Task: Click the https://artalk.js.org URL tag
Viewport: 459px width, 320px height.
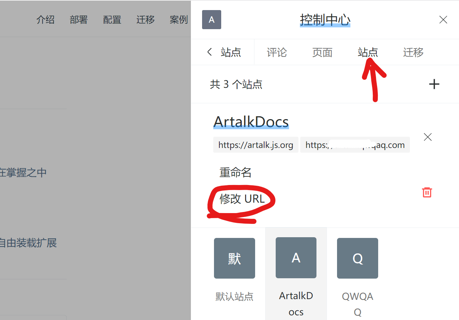Action: pyautogui.click(x=255, y=145)
